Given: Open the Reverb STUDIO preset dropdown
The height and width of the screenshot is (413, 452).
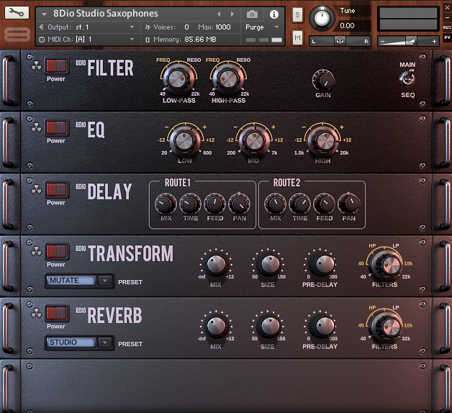Looking at the screenshot, I should pyautogui.click(x=79, y=343).
